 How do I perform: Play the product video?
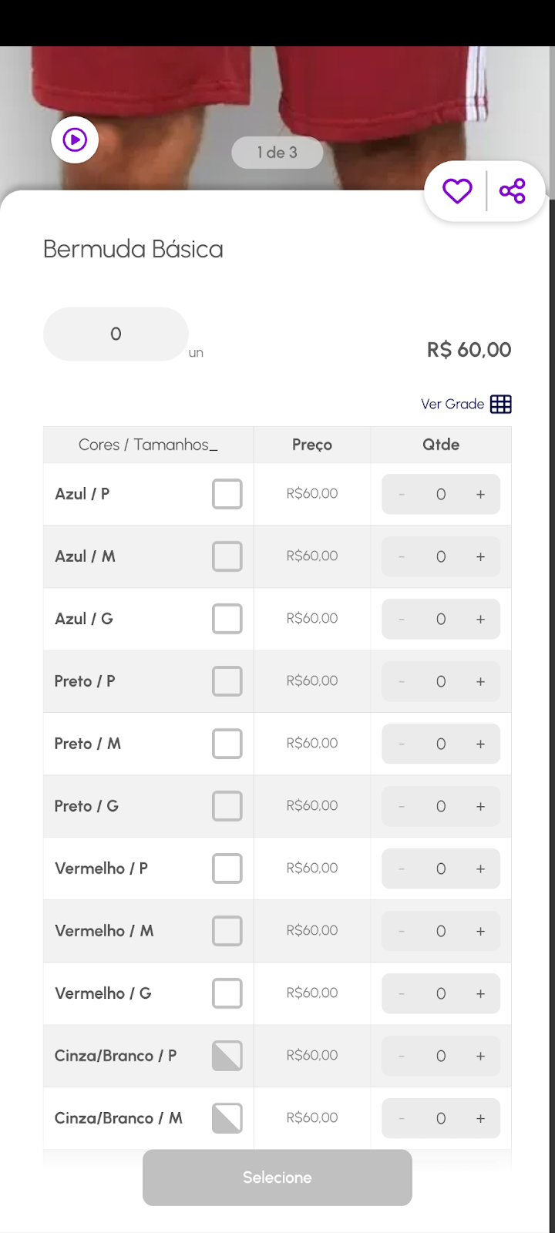pyautogui.click(x=75, y=140)
